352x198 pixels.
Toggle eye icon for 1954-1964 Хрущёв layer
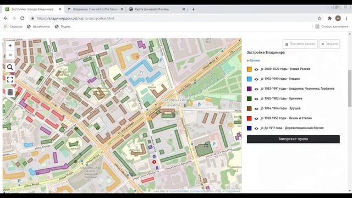[256, 108]
